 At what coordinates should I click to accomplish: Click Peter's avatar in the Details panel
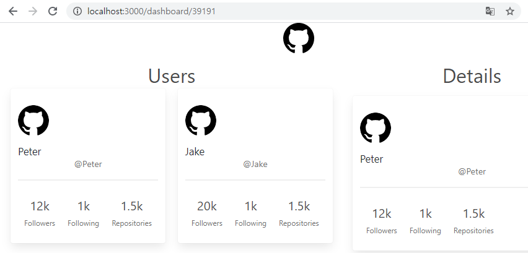(x=376, y=127)
